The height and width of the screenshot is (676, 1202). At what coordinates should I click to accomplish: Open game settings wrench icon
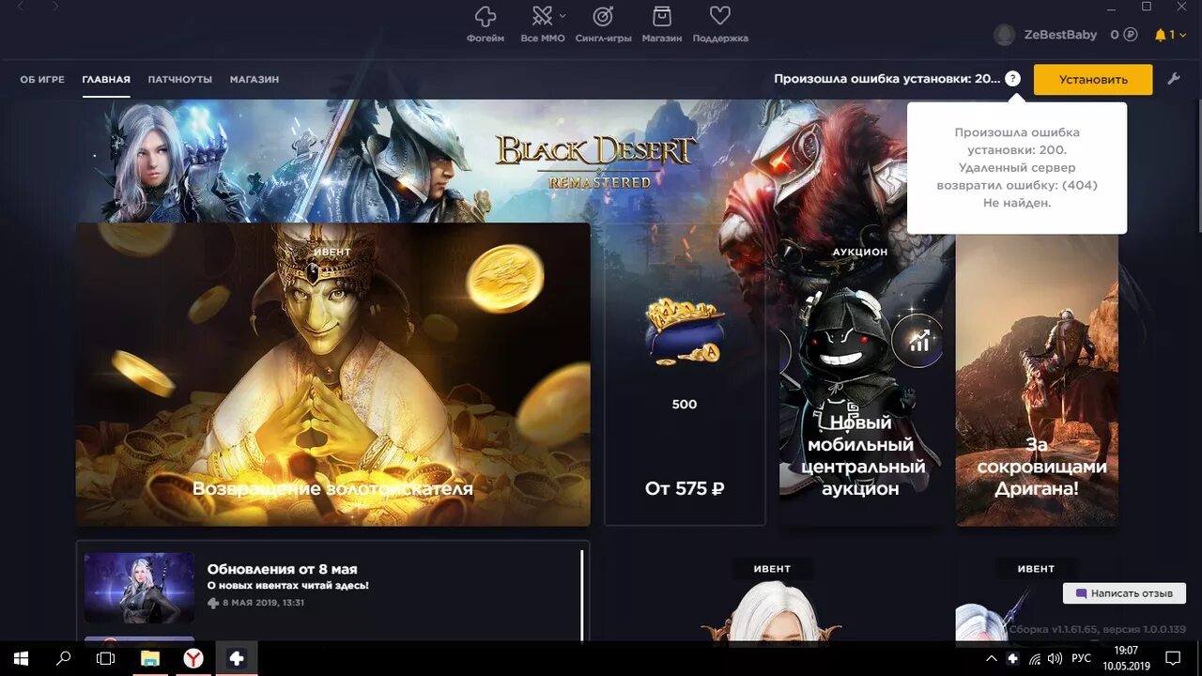(1174, 79)
